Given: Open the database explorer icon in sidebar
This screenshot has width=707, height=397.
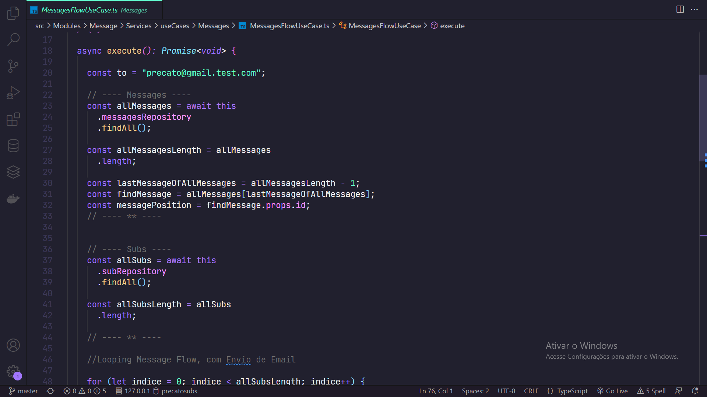Looking at the screenshot, I should click(13, 146).
